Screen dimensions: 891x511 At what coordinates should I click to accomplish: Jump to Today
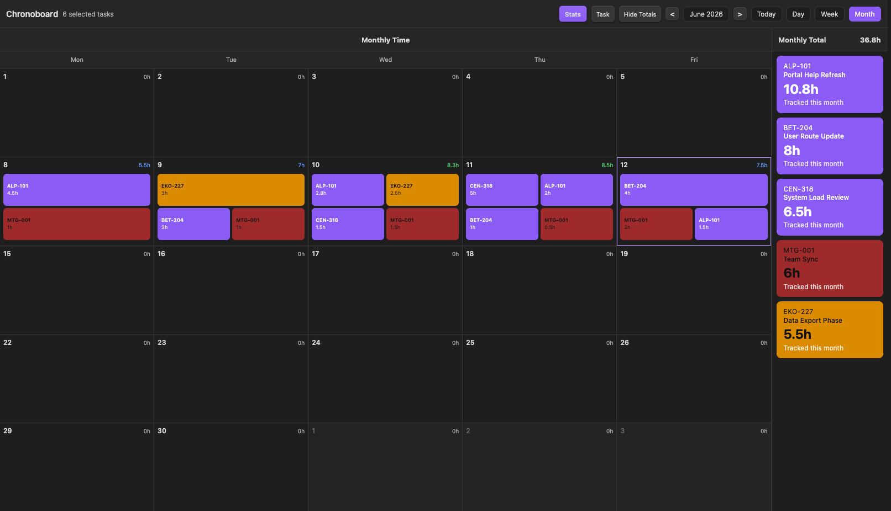[766, 14]
